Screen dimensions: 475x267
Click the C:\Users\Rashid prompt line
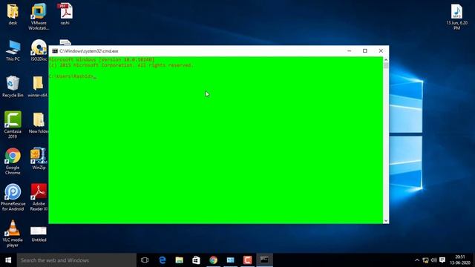[x=73, y=76]
